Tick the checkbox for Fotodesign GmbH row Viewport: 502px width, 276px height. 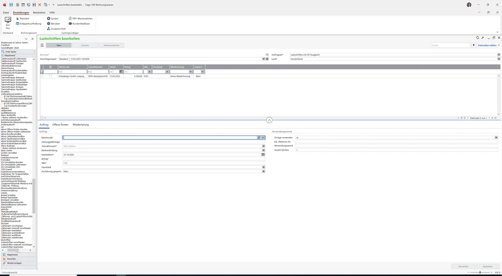(51, 76)
